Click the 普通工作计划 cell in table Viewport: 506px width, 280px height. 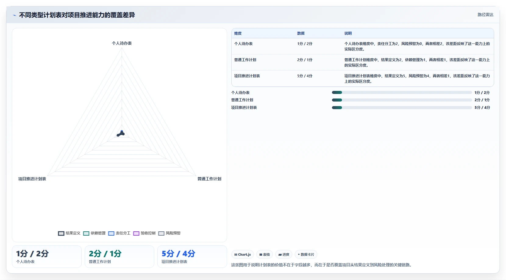pos(245,60)
